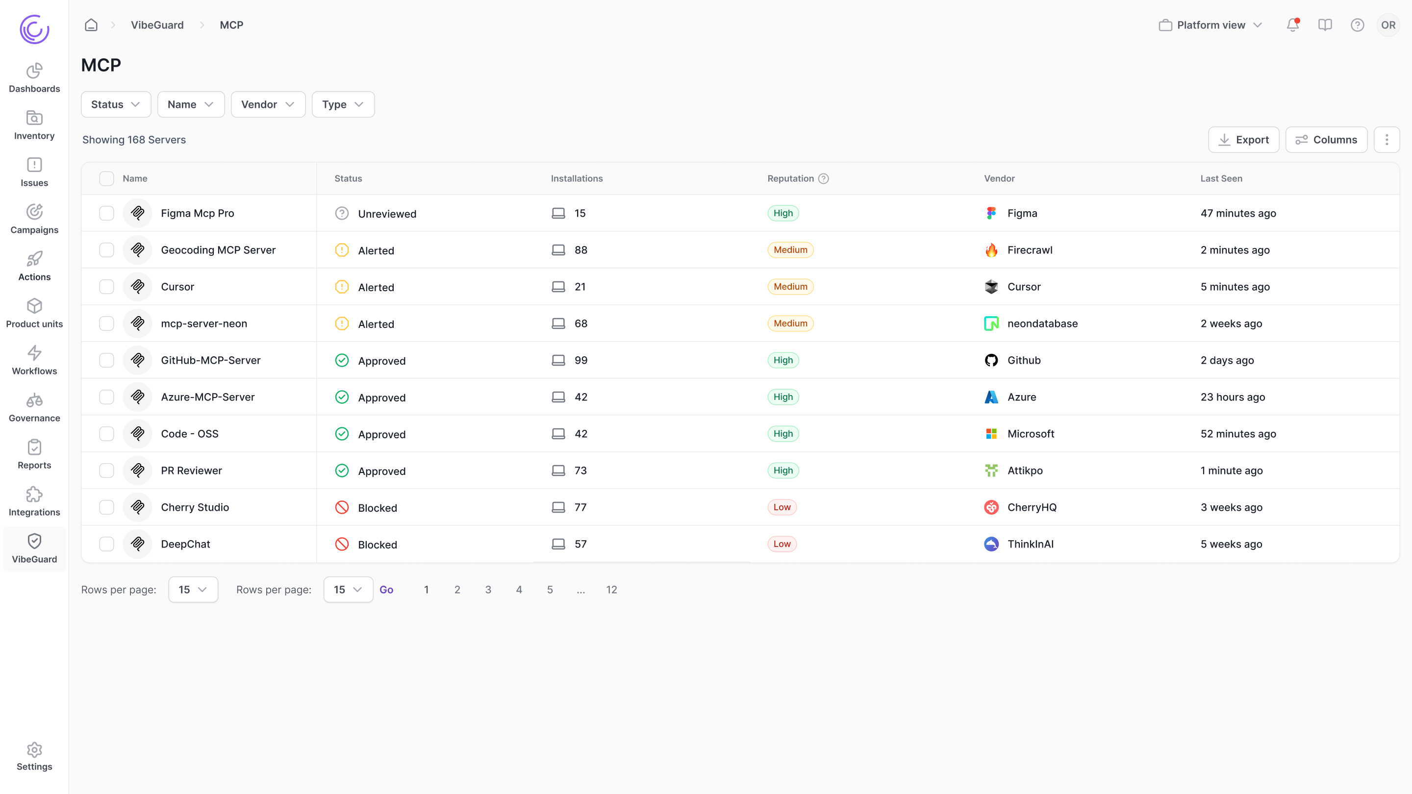Open the three-dot more options menu
The height and width of the screenshot is (794, 1412).
(x=1387, y=140)
